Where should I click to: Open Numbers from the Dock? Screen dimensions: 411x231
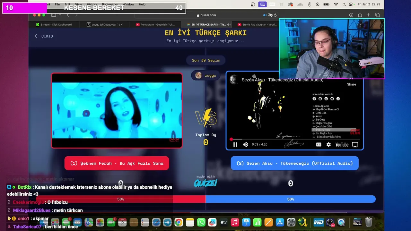257,222
